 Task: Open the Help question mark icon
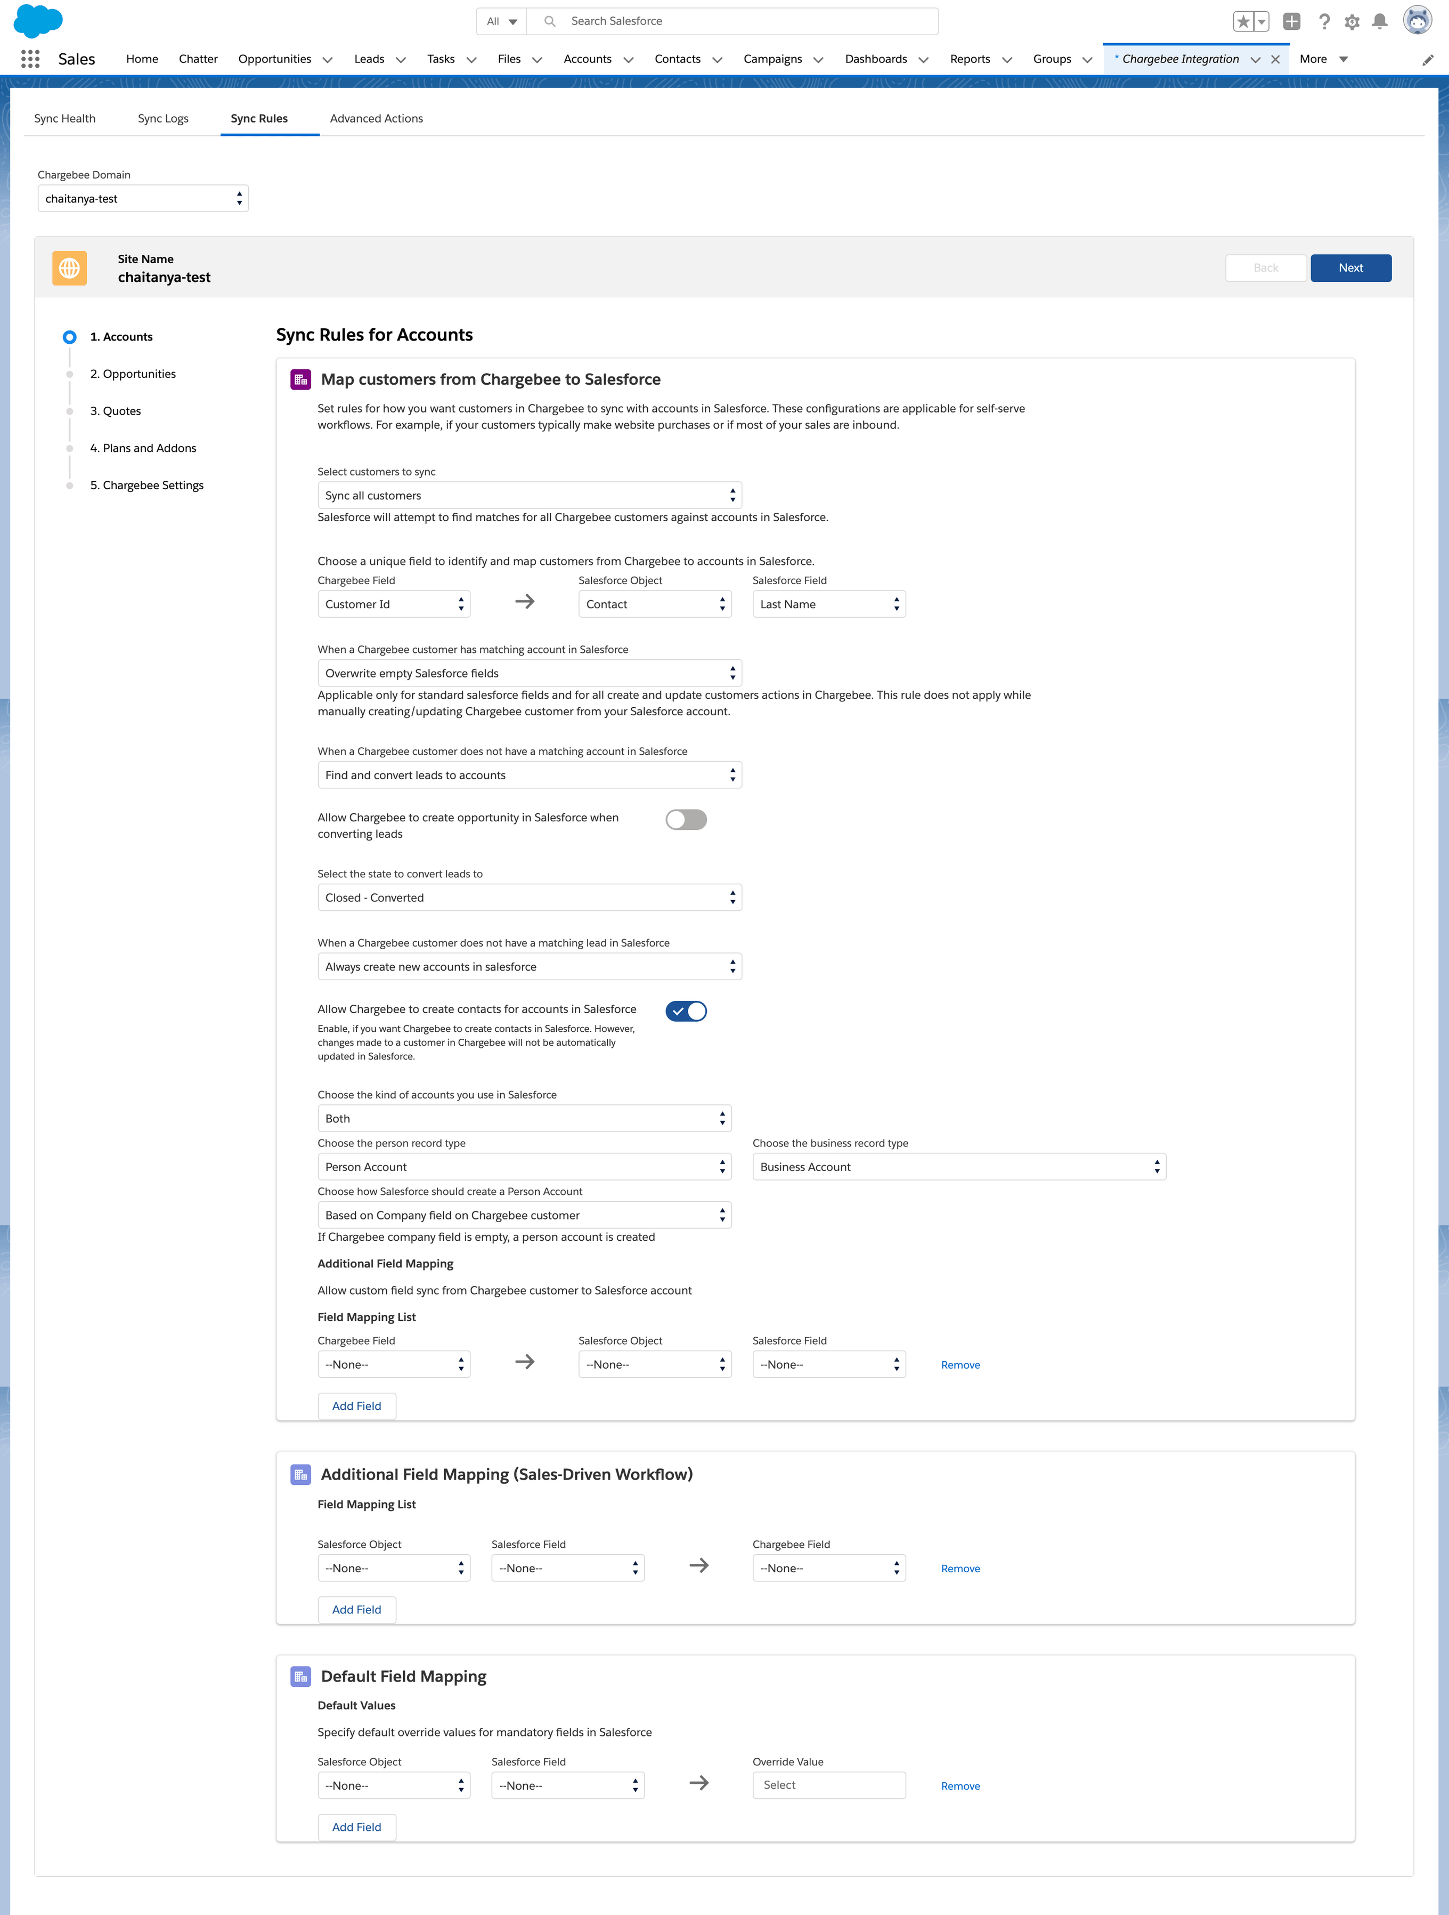coord(1324,22)
